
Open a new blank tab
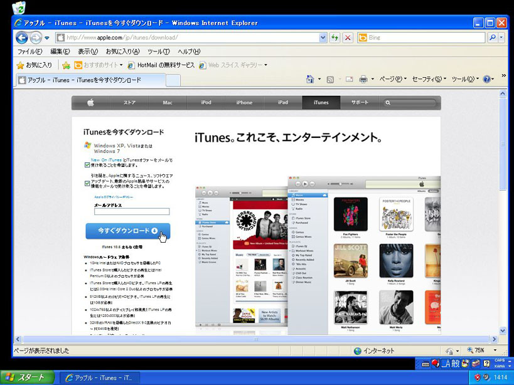[173, 80]
